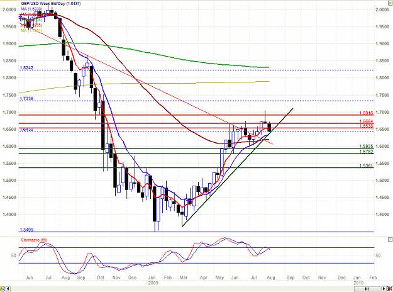The width and height of the screenshot is (393, 292).
Task: Select the 1.6916 red resistance label
Action: pos(366,113)
